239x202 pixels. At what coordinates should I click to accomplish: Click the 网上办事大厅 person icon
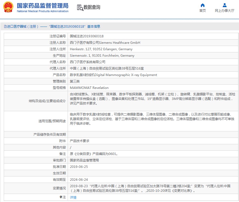224,5
